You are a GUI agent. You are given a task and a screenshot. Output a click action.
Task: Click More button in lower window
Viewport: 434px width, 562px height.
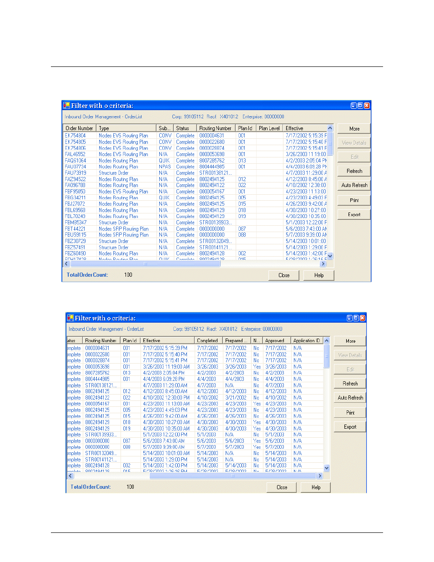[x=350, y=341]
